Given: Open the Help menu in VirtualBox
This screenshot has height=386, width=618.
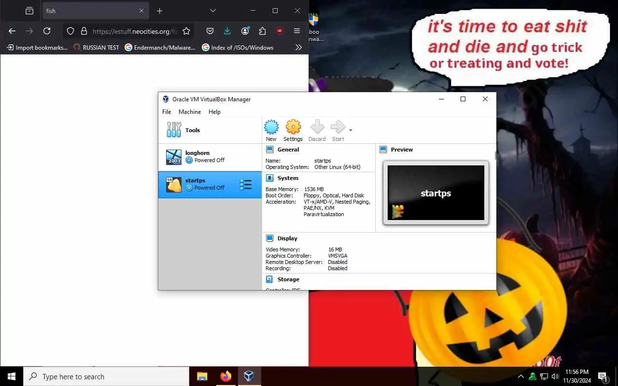Looking at the screenshot, I should [214, 112].
